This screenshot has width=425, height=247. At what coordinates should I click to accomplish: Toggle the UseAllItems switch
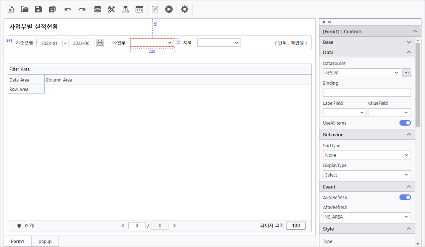405,123
